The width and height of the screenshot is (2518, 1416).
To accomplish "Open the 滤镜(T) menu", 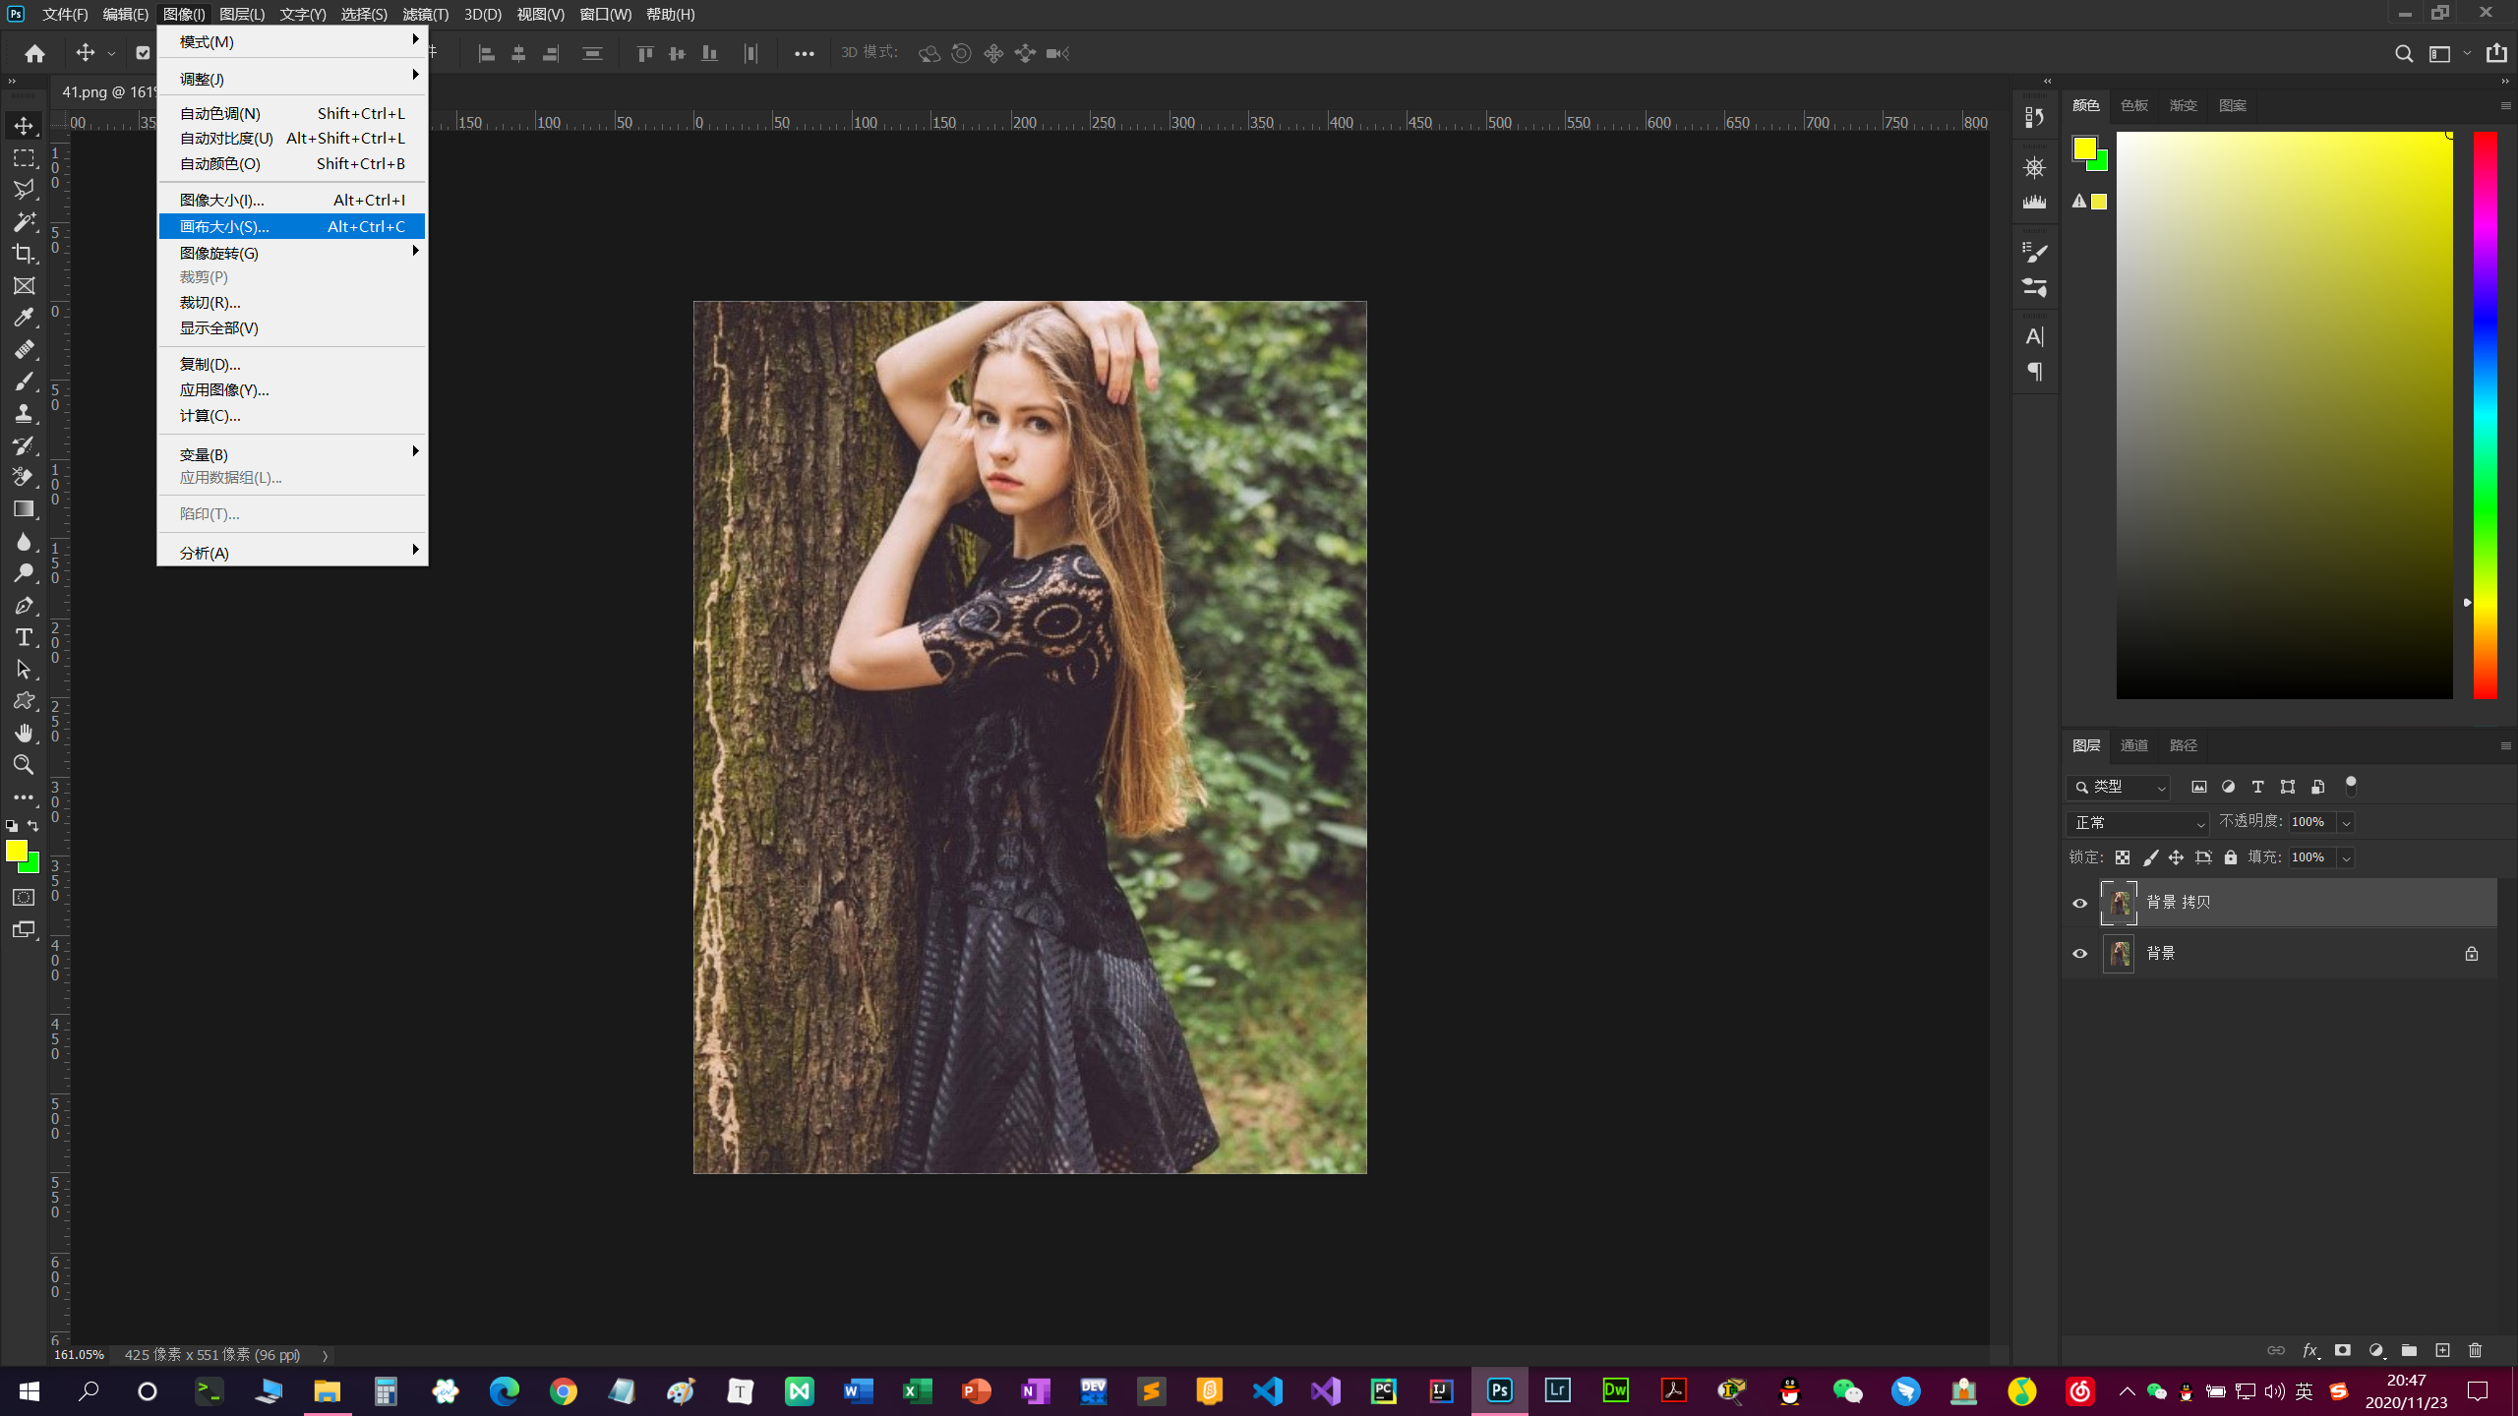I will point(425,14).
